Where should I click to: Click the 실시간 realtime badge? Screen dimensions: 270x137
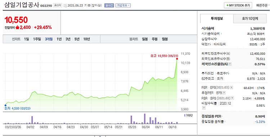tap(109, 5)
